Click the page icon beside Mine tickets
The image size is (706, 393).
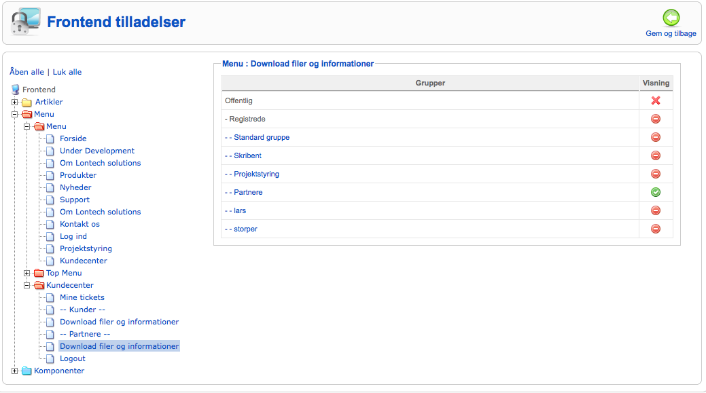pyautogui.click(x=50, y=298)
